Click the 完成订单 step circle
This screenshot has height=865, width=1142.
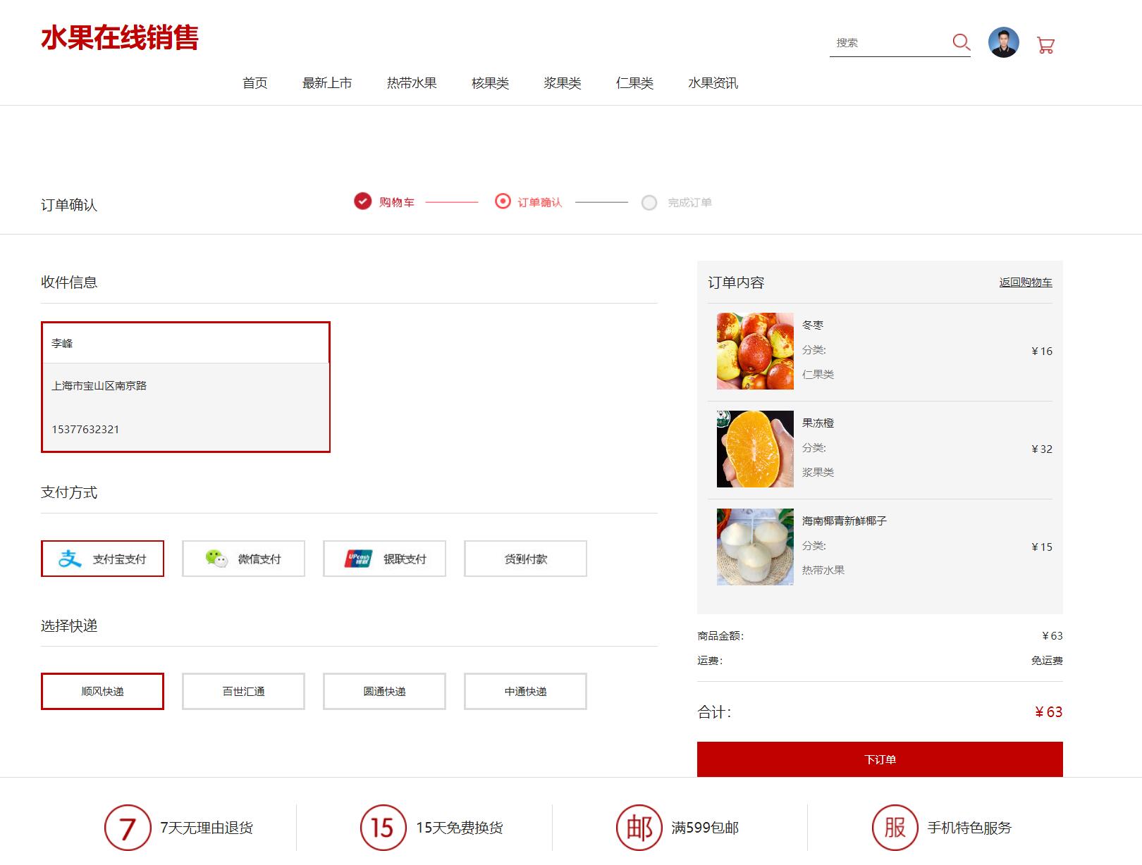point(649,202)
